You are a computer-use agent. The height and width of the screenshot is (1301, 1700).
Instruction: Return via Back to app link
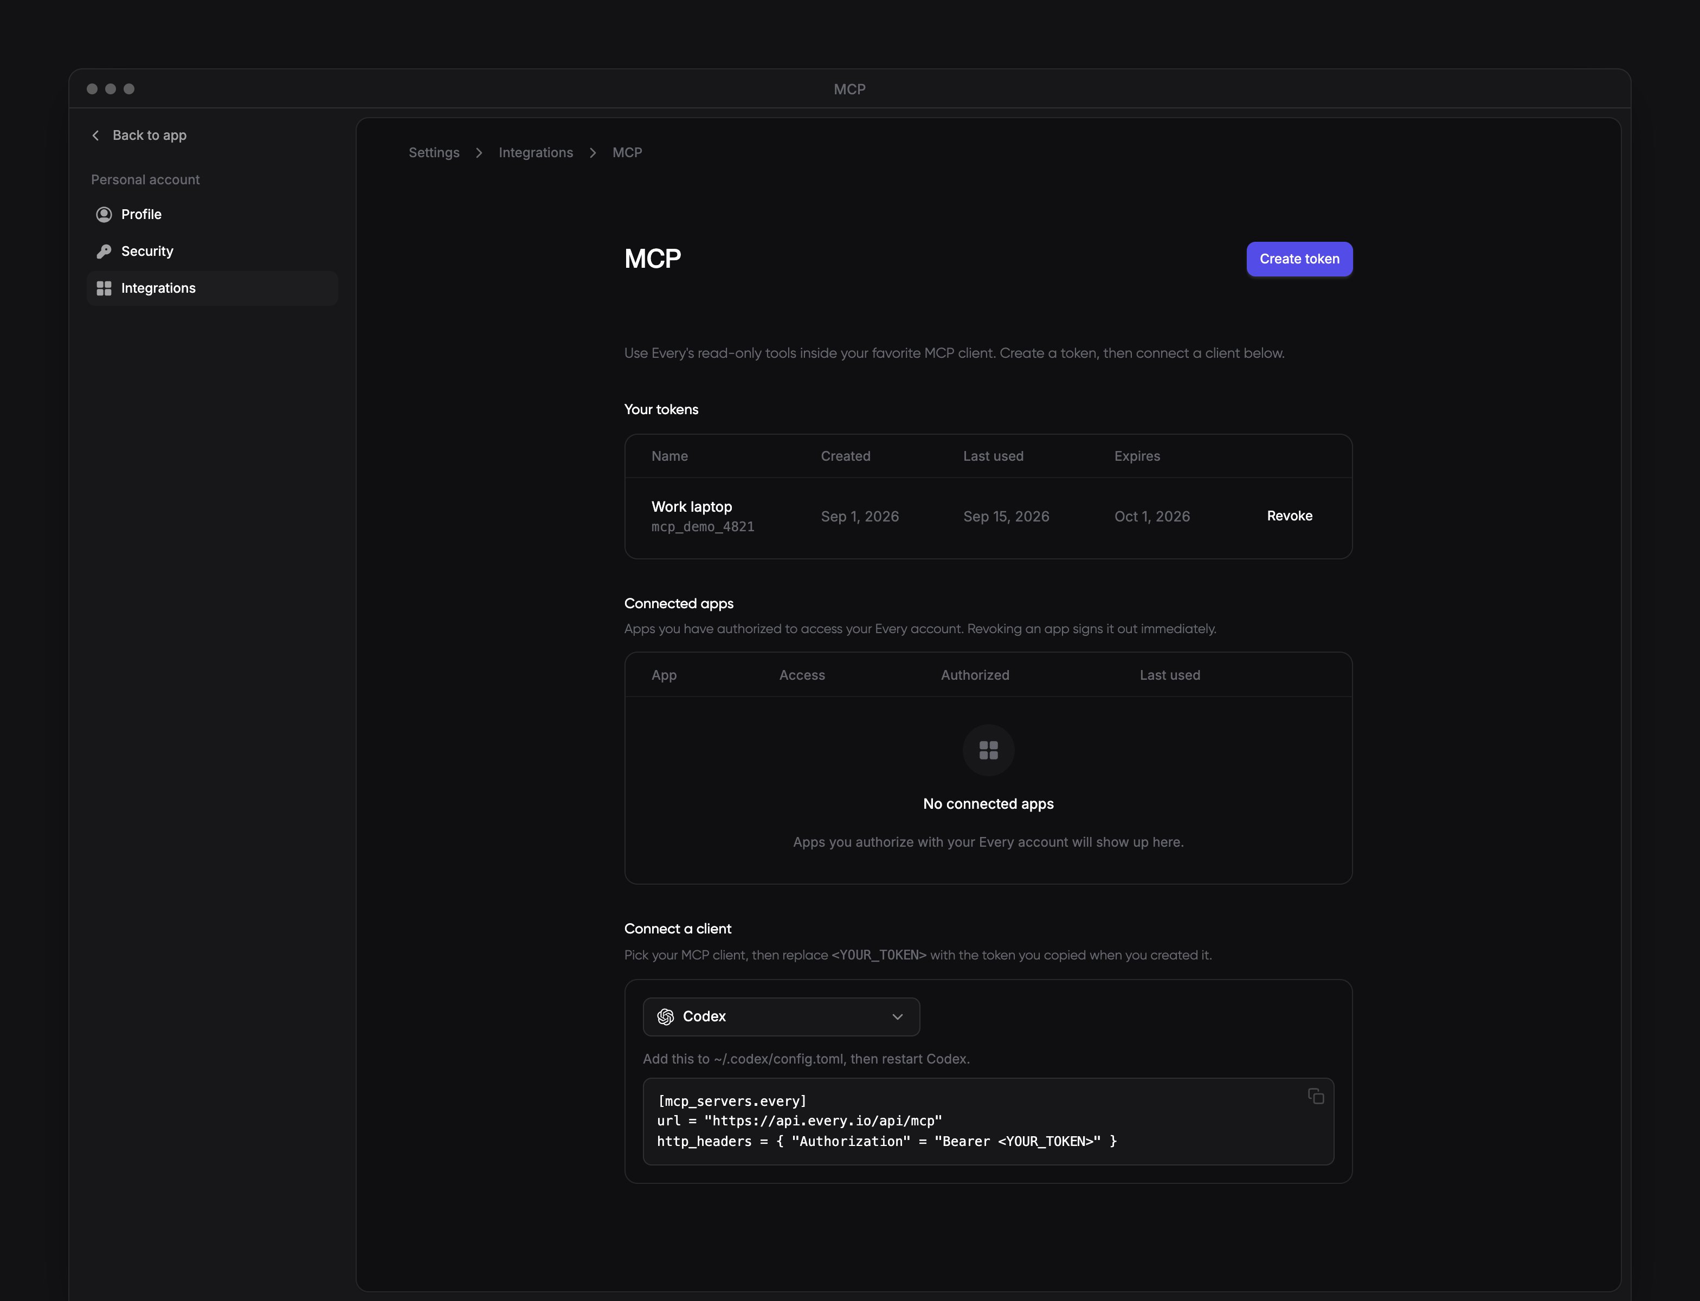[x=139, y=136]
